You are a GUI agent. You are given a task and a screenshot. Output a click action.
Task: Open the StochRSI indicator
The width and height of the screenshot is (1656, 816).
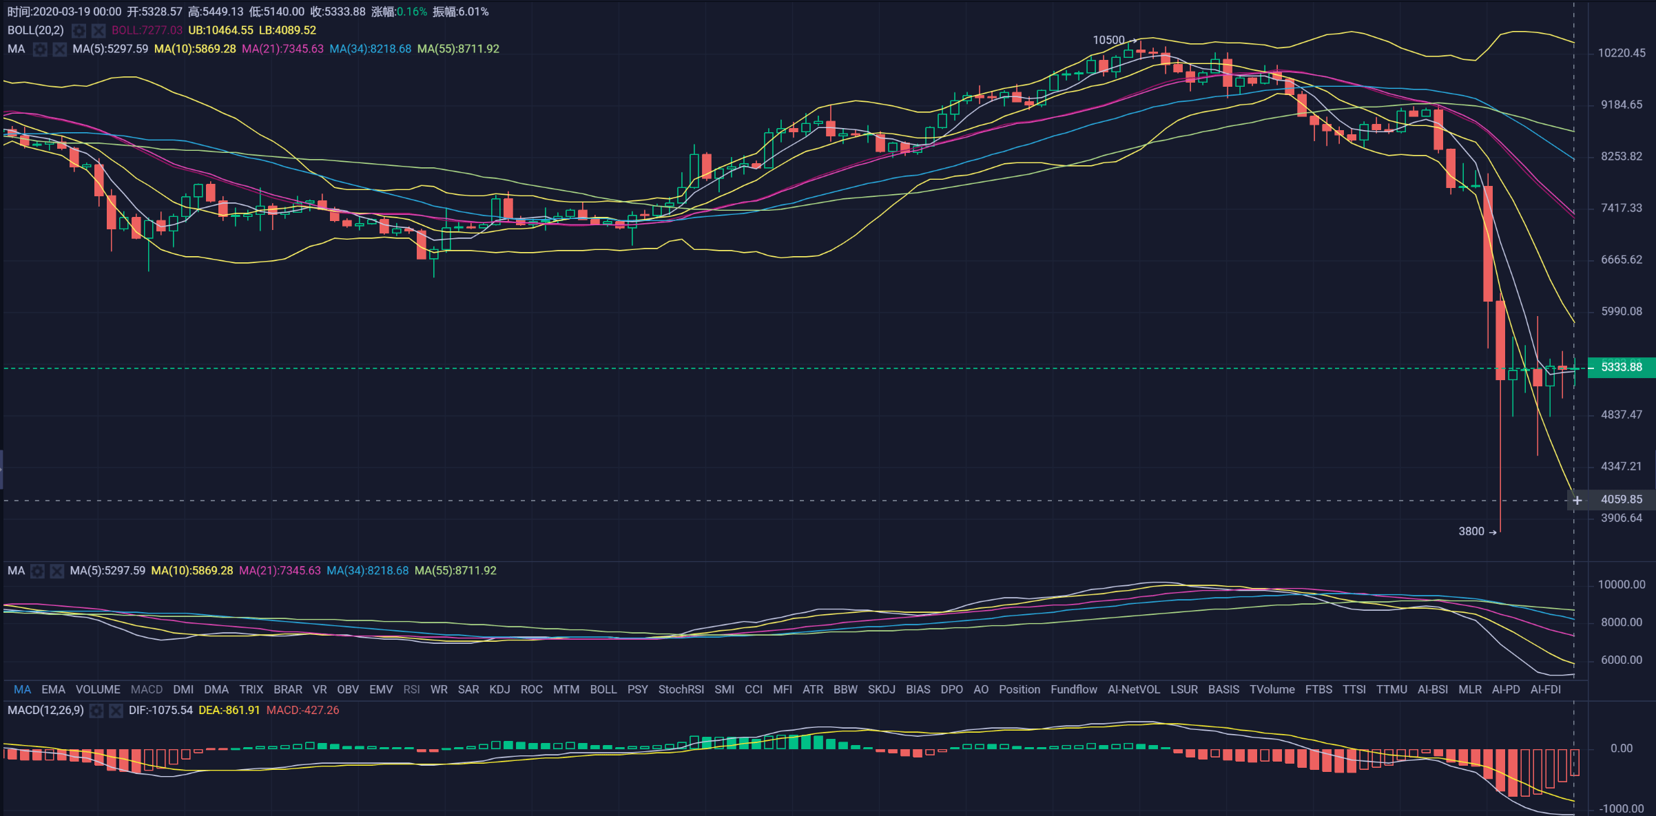pyautogui.click(x=681, y=689)
